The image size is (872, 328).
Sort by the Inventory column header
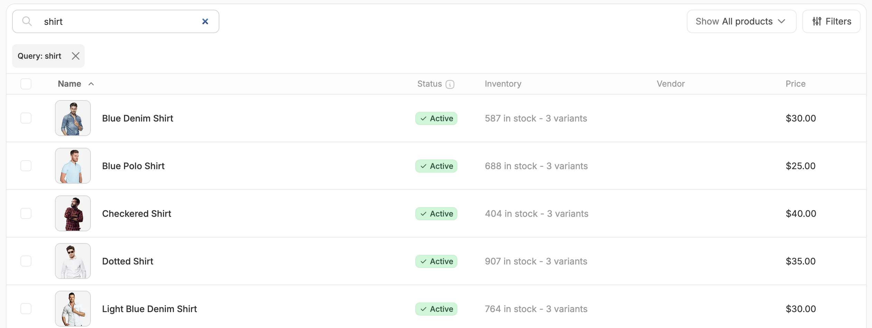pos(503,84)
